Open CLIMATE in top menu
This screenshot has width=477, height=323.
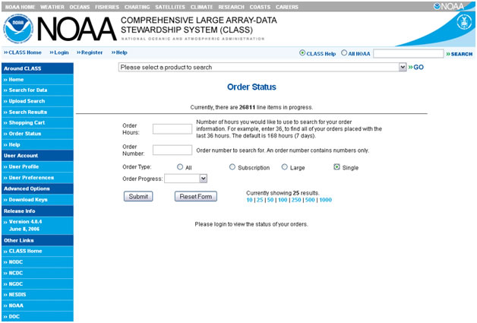(202, 7)
